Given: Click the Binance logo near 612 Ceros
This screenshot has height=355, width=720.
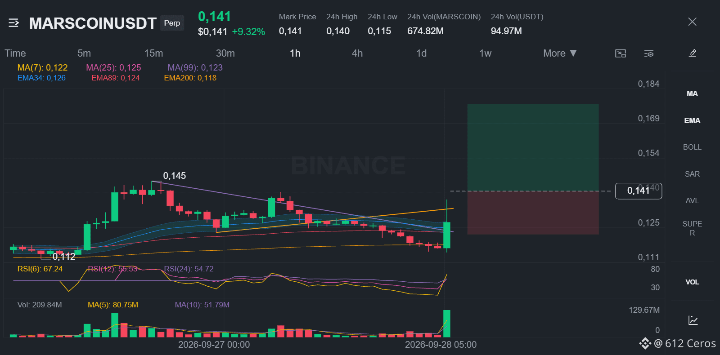Looking at the screenshot, I should coord(645,343).
